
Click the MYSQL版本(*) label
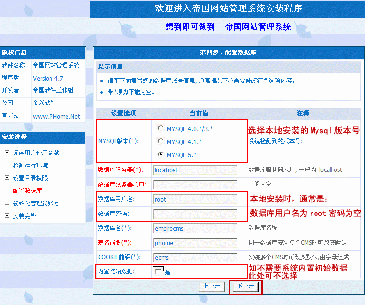point(118,141)
